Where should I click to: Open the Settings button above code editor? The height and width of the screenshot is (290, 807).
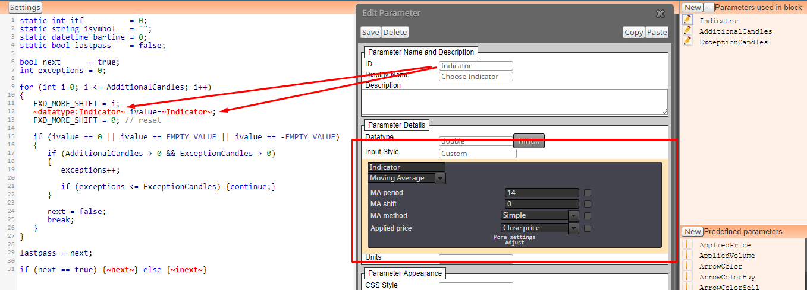coord(26,8)
